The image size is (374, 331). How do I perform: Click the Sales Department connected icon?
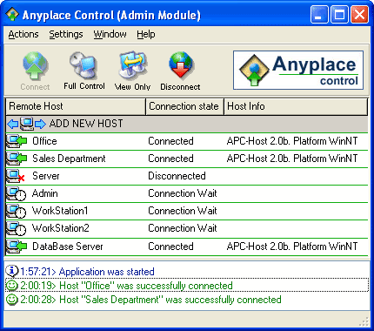coord(17,159)
